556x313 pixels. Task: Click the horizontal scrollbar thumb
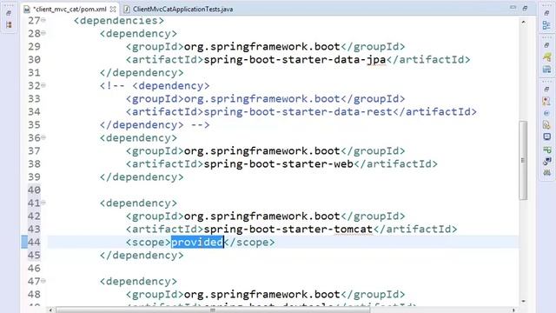click(x=213, y=310)
